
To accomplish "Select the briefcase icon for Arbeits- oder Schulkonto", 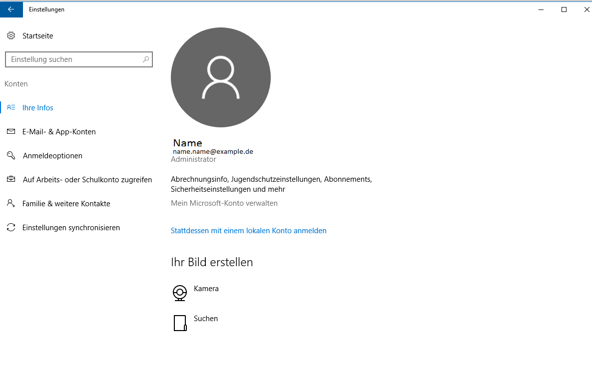I will (x=11, y=179).
